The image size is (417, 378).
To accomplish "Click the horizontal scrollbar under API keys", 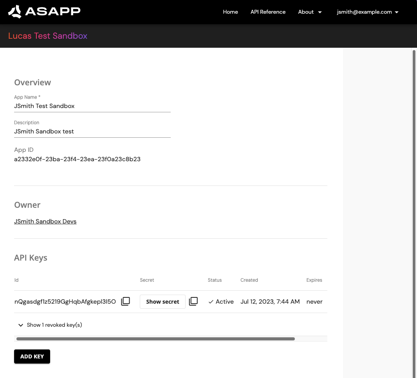I will [x=155, y=339].
